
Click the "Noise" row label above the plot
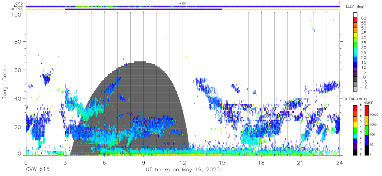18,6
